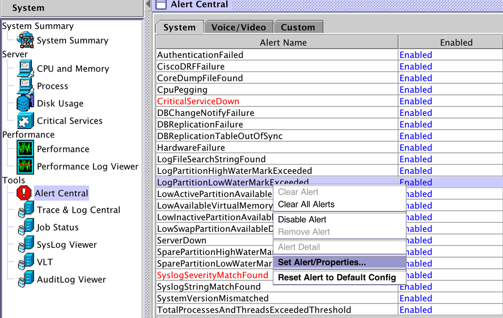Click the Disk Usage database icon
503x318 pixels.
[x=25, y=103]
